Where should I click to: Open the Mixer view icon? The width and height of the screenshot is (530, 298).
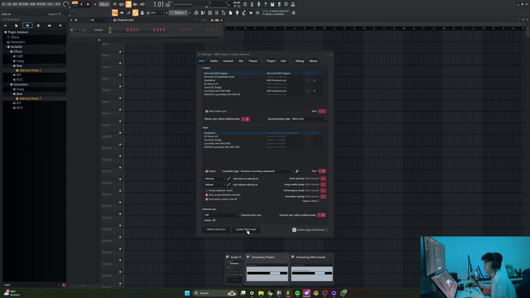pos(217,13)
